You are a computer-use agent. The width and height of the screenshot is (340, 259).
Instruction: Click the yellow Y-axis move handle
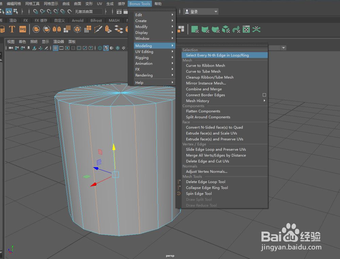(x=114, y=147)
